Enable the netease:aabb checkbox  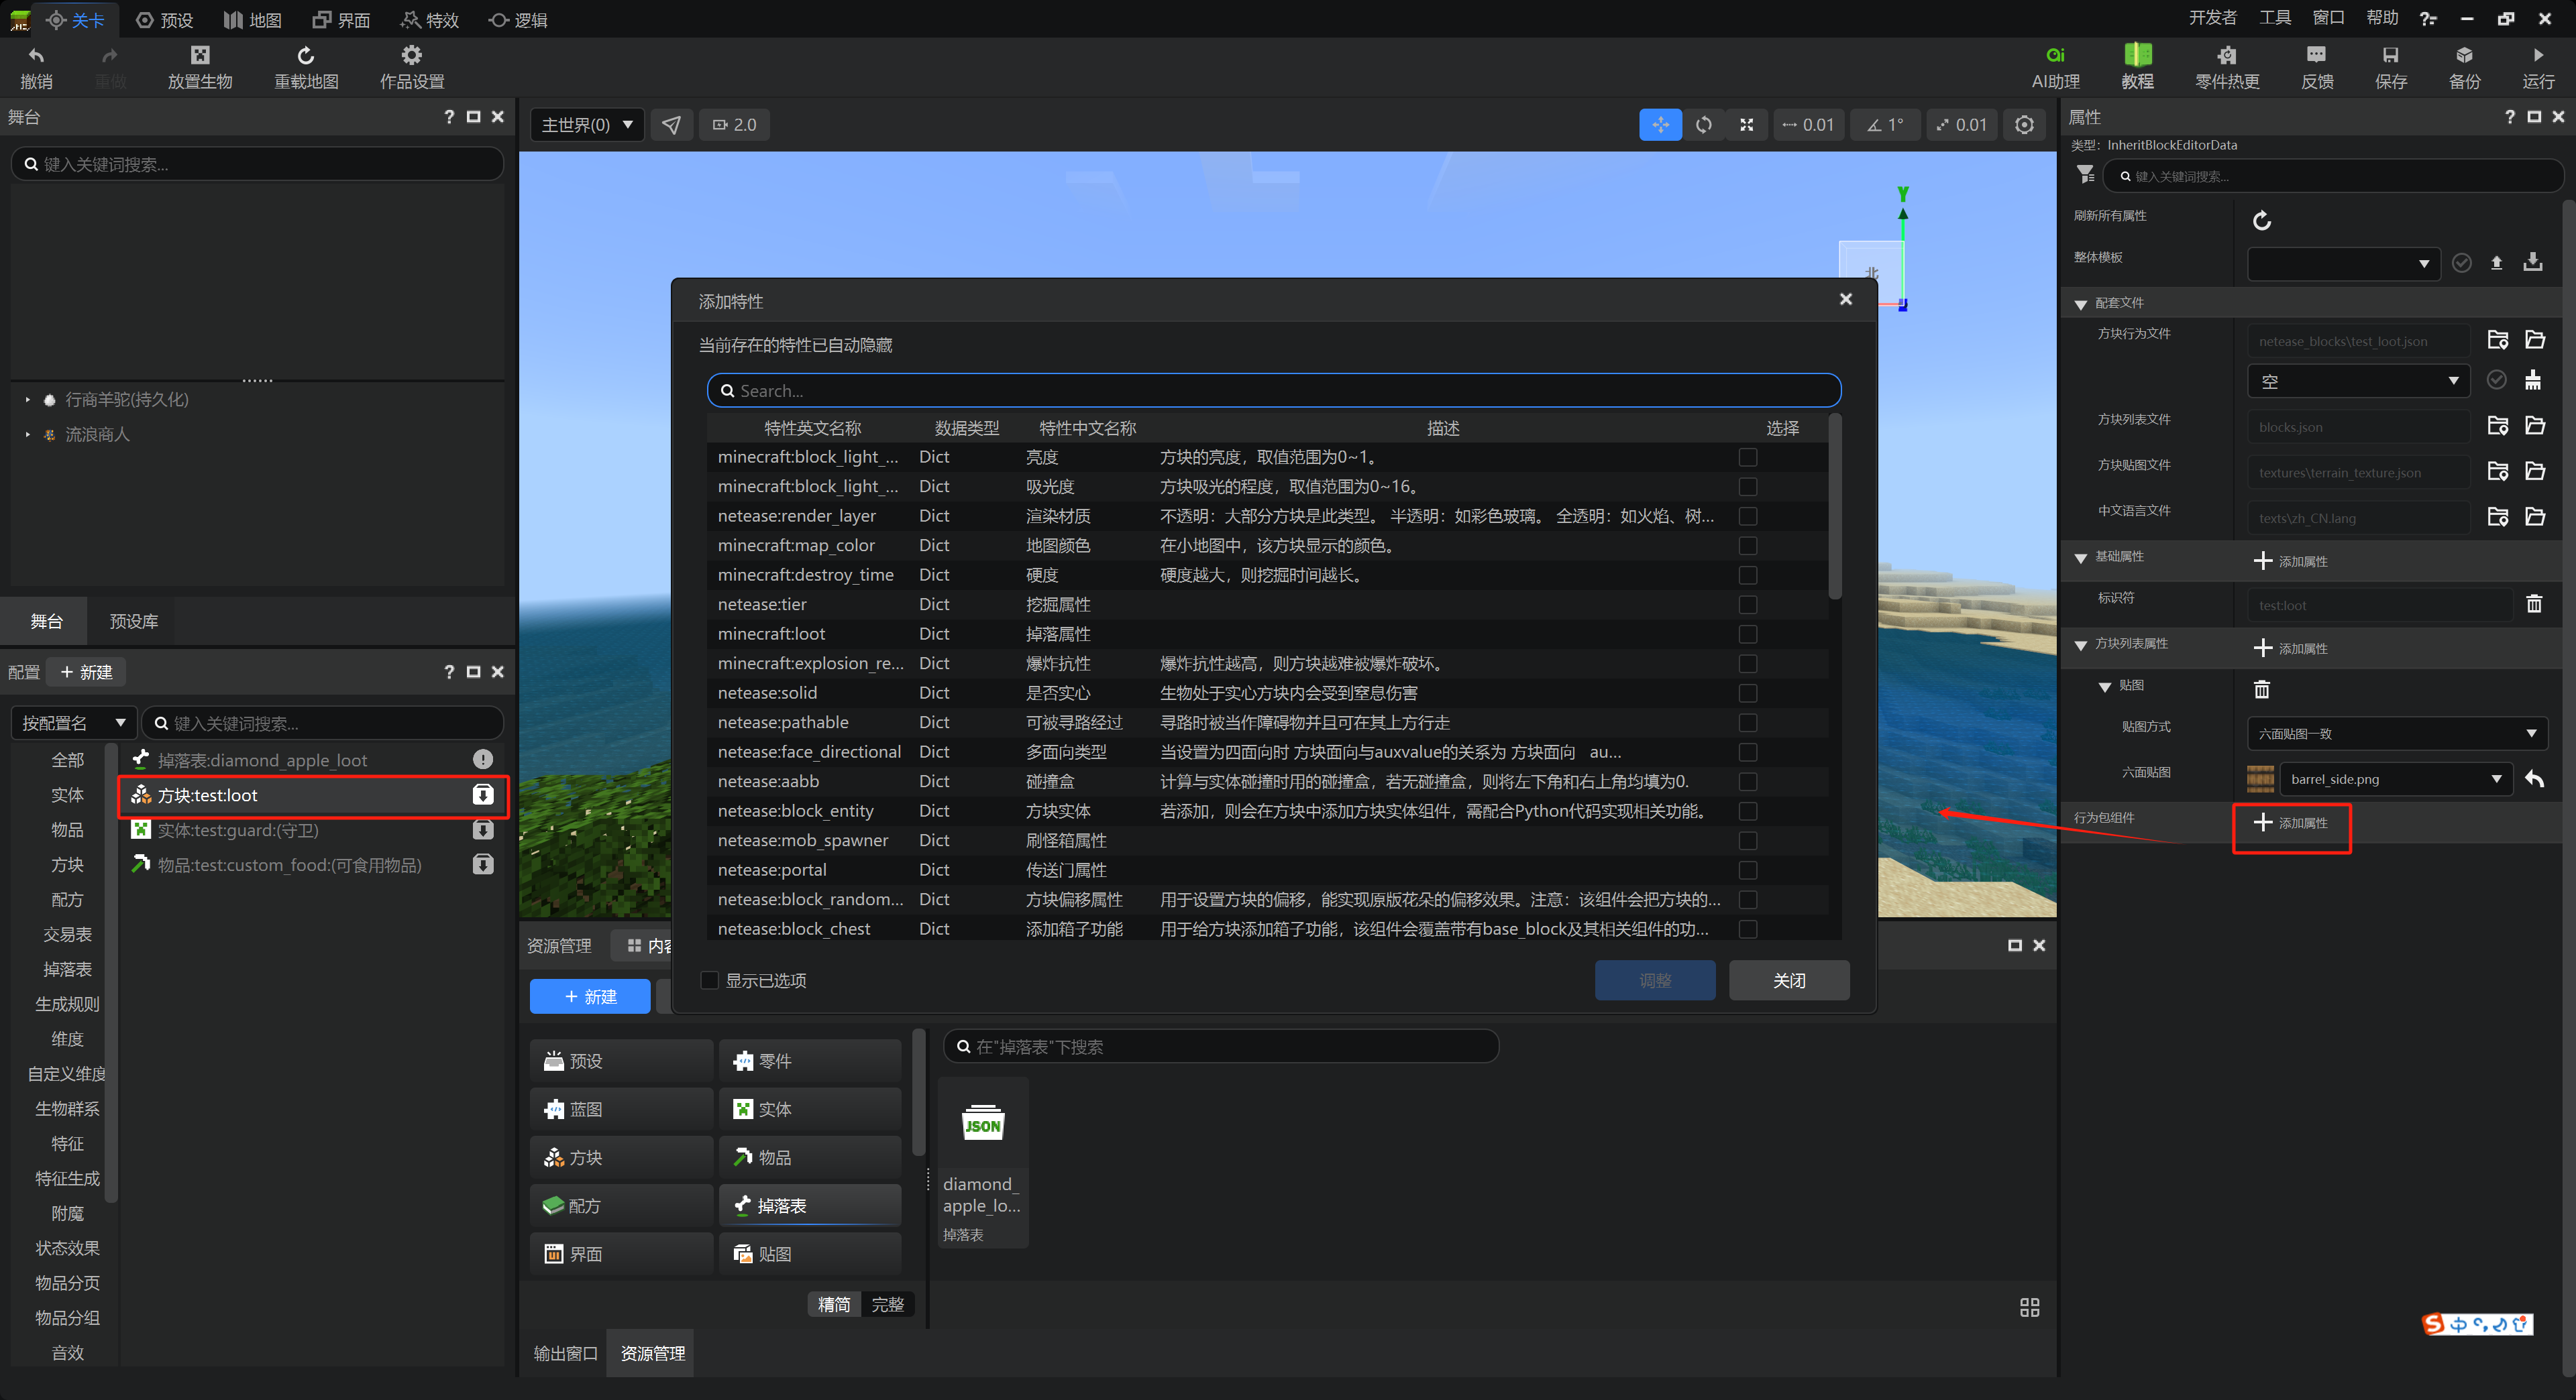(1747, 781)
